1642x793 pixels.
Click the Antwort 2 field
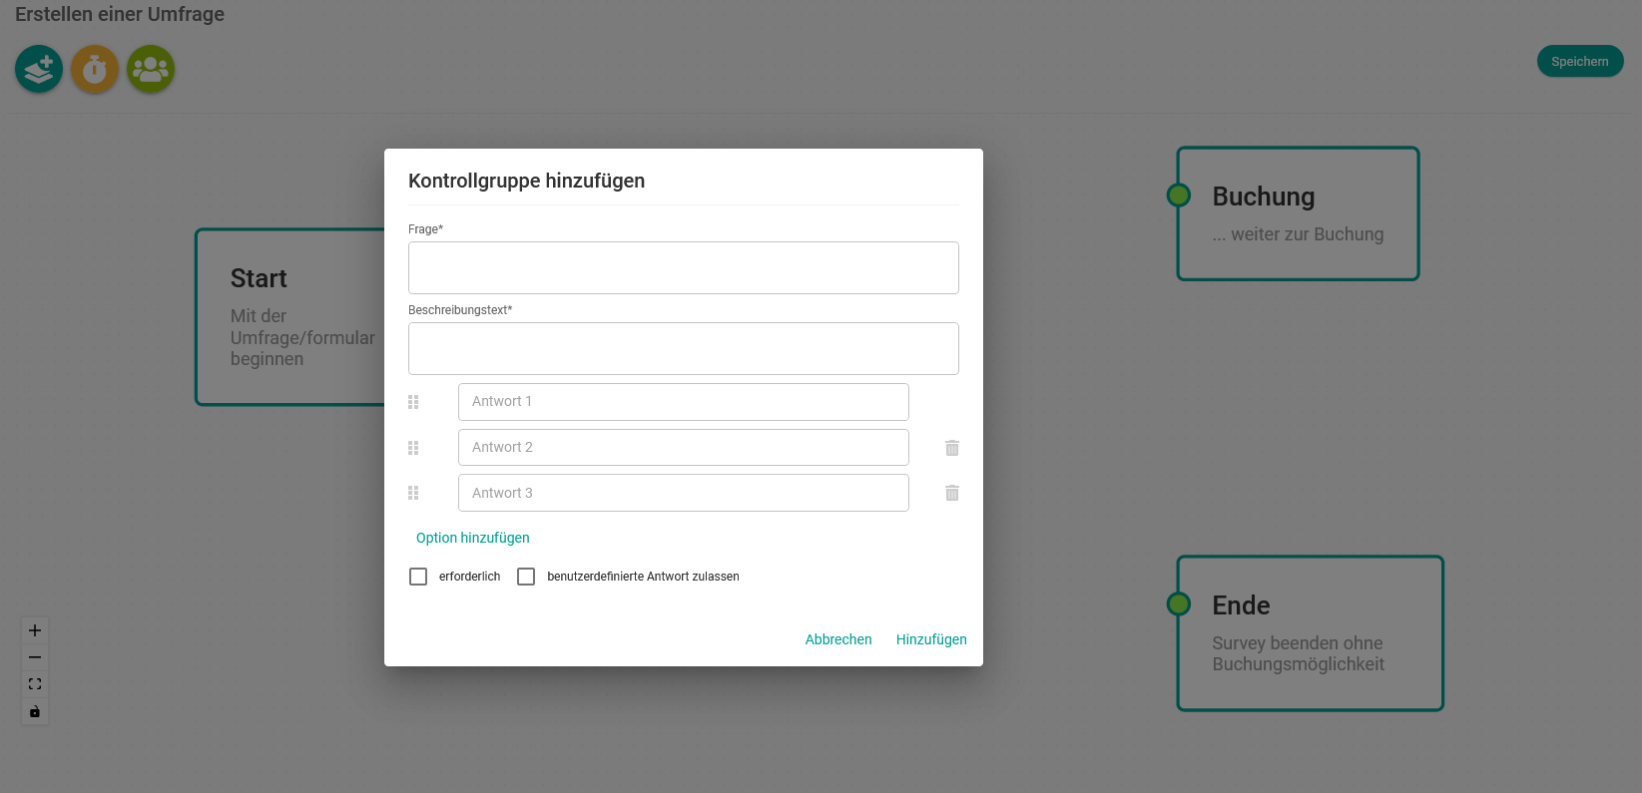(x=684, y=448)
